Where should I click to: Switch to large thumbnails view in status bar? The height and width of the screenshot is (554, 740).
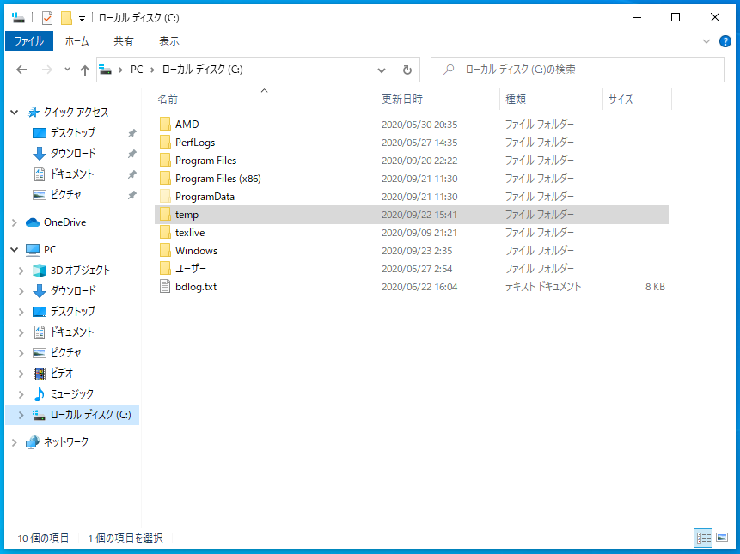tap(722, 538)
